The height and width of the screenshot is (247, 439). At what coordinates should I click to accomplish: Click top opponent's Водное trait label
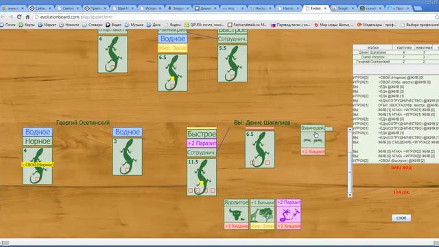point(172,38)
